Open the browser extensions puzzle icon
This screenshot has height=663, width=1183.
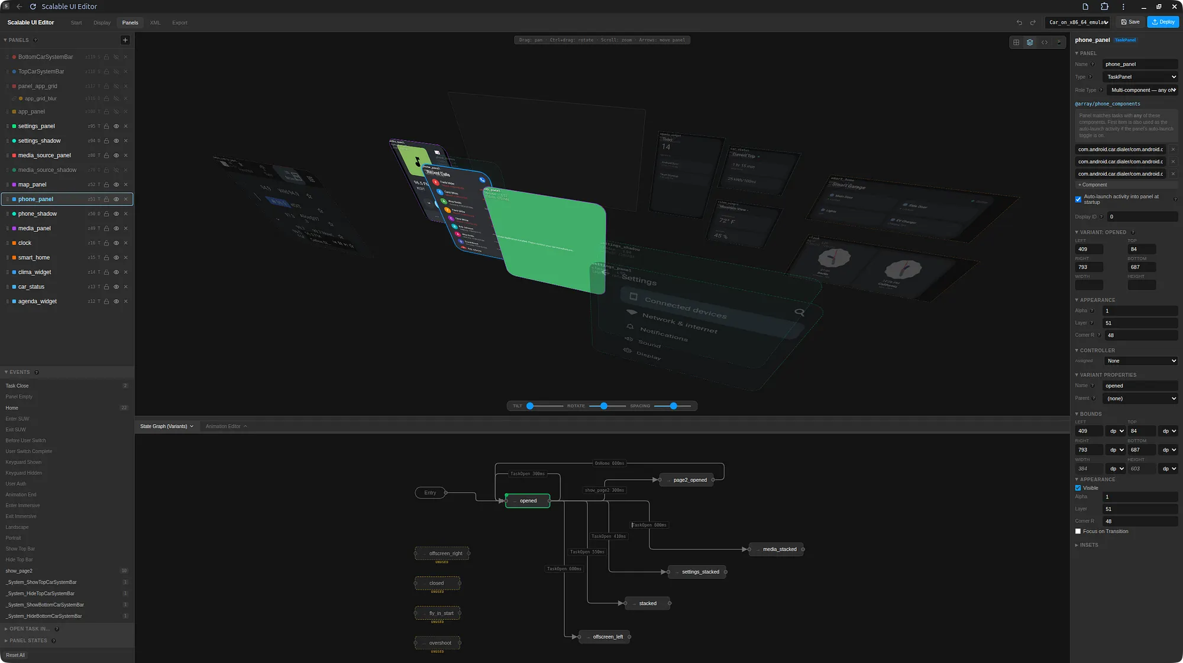[1104, 7]
